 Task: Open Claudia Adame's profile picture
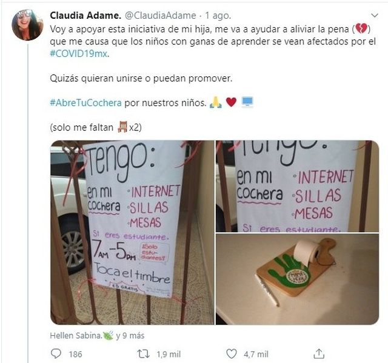[27, 25]
